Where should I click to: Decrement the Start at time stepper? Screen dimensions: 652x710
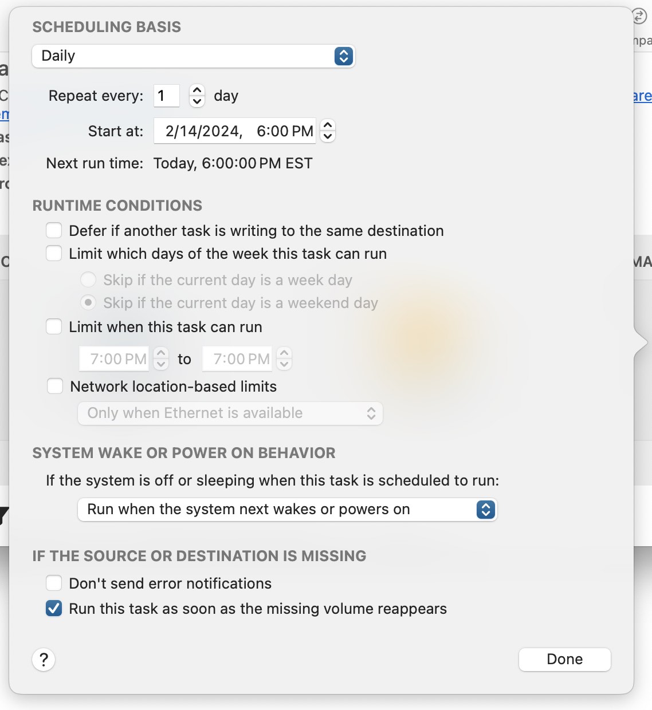pos(327,136)
